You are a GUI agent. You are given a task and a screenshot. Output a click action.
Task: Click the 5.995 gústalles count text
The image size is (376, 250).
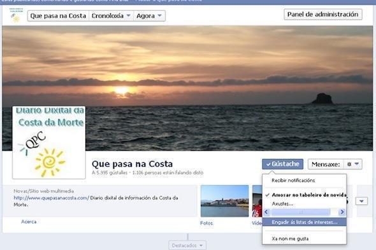tap(110, 172)
